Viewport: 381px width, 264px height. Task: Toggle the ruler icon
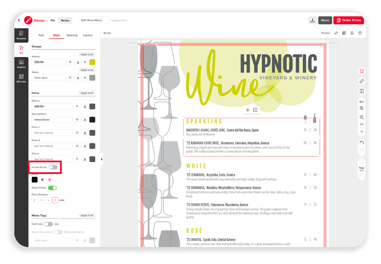[362, 81]
